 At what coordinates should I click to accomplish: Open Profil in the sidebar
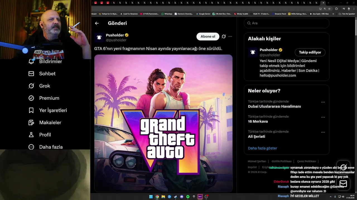[x=40, y=135]
